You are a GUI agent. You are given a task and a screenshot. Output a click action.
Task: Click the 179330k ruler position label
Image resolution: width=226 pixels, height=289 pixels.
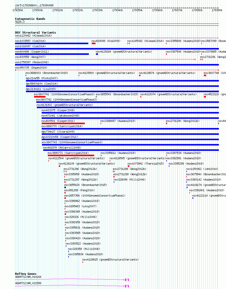(98, 10)
